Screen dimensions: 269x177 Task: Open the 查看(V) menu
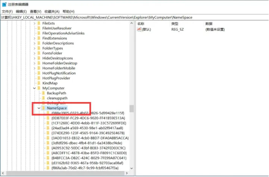click(35, 12)
